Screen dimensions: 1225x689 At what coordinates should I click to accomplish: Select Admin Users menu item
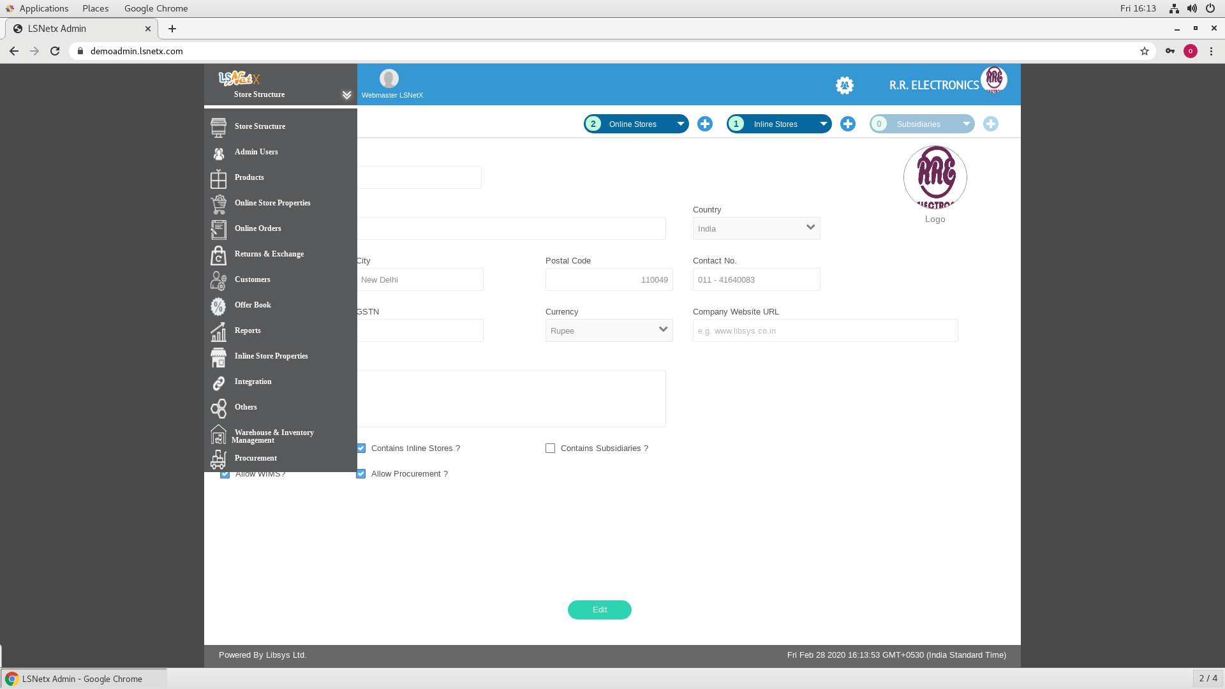tap(256, 152)
